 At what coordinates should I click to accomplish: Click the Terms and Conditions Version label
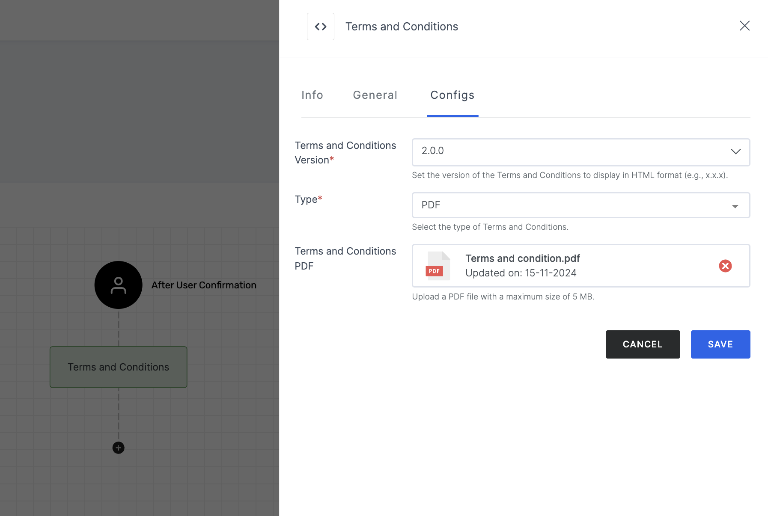coord(345,153)
